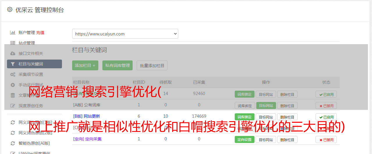Open 私有词库管理

tap(118, 65)
